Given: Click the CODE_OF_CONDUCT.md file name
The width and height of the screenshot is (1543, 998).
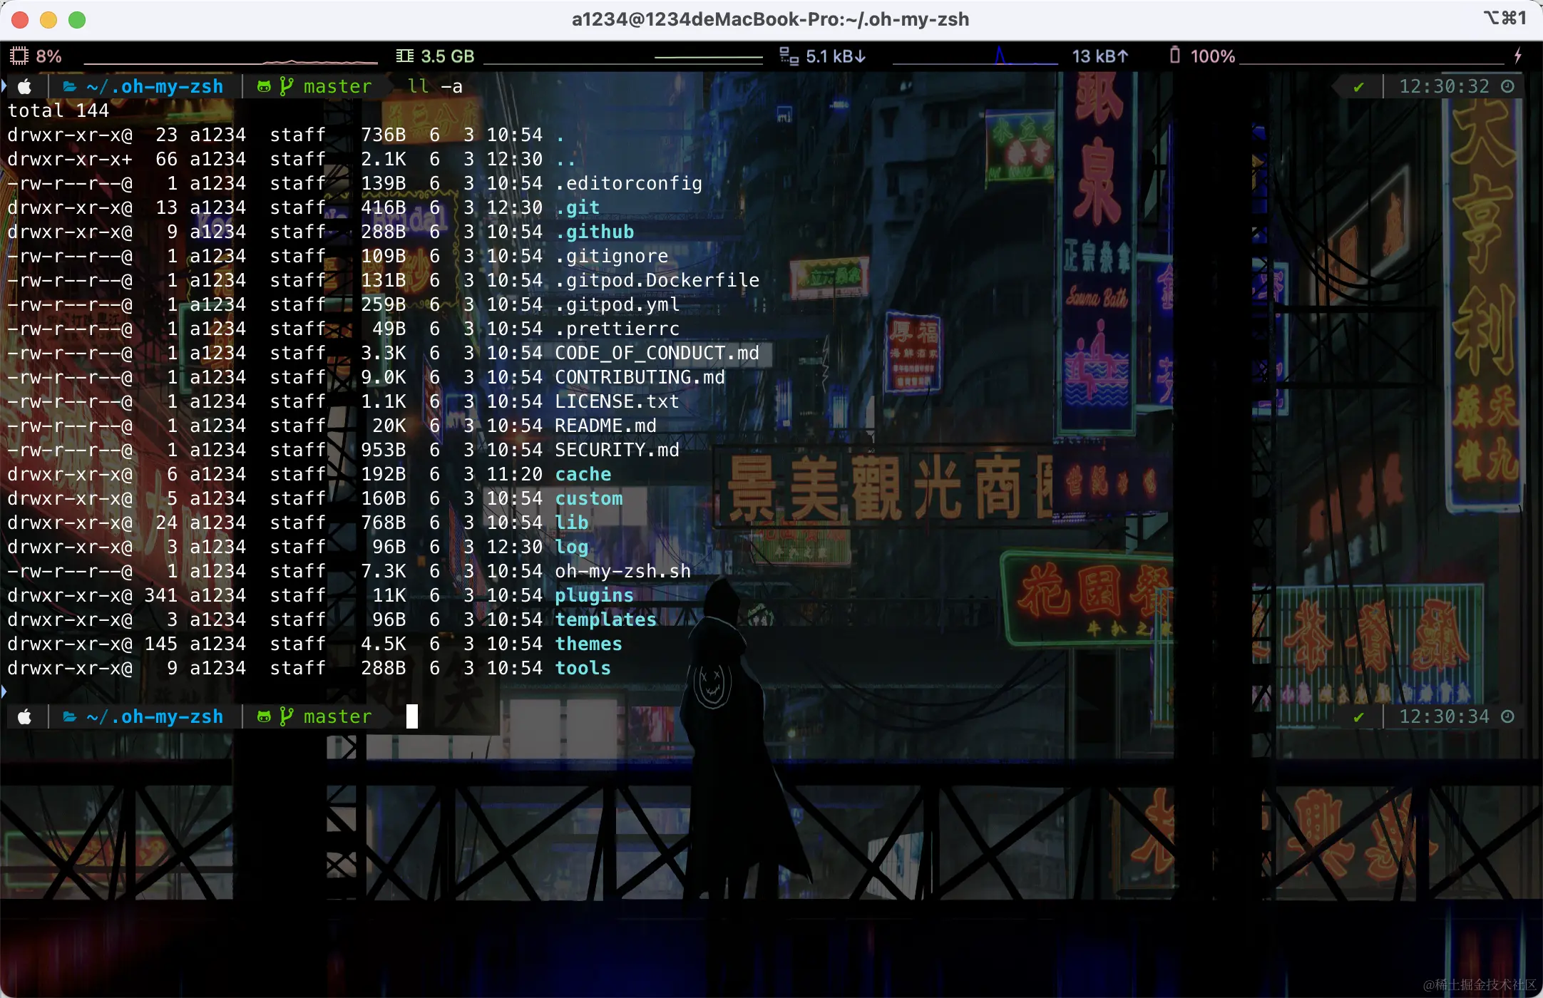Looking at the screenshot, I should (x=657, y=353).
